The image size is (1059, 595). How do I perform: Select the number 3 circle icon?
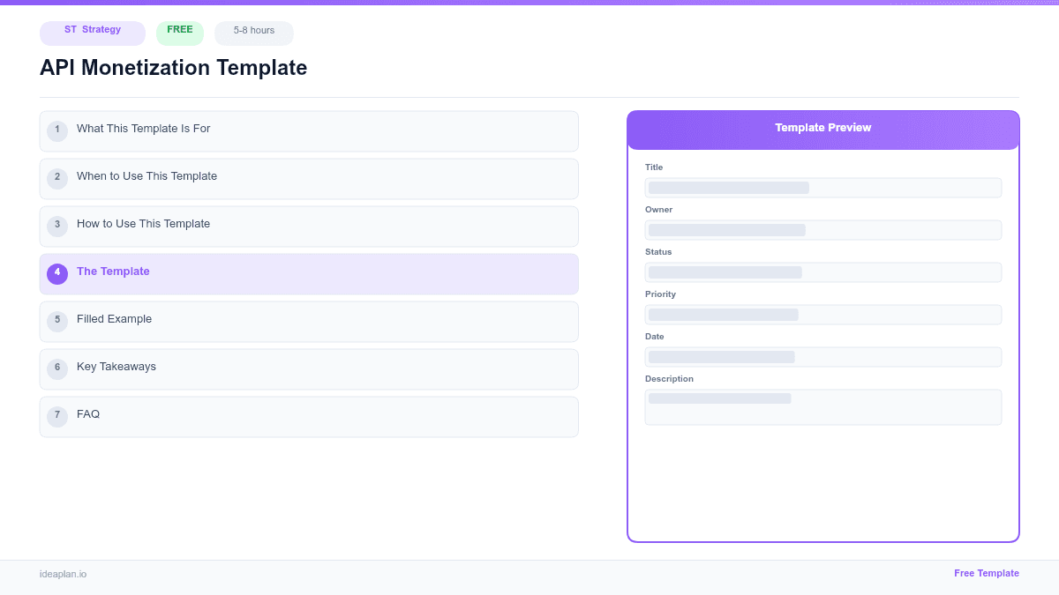point(57,226)
